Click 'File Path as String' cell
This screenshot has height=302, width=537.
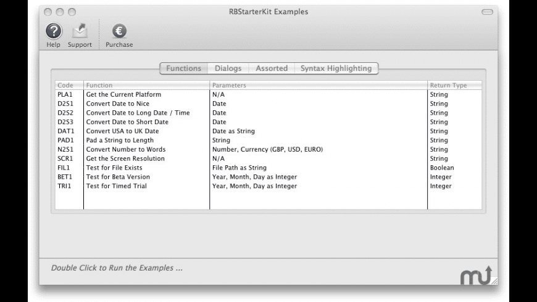point(239,168)
